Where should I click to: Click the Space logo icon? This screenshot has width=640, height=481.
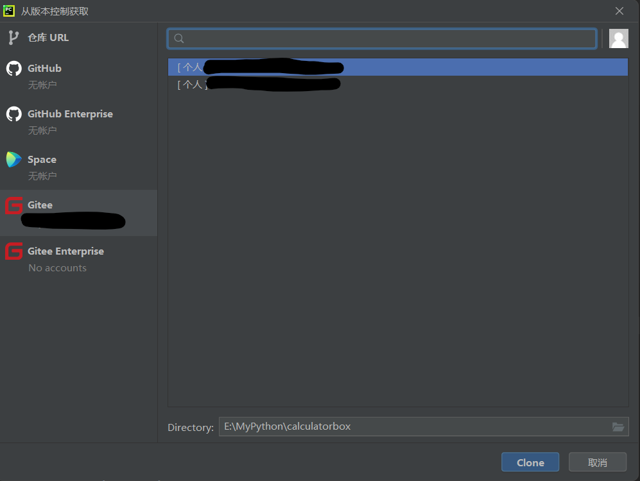14,160
